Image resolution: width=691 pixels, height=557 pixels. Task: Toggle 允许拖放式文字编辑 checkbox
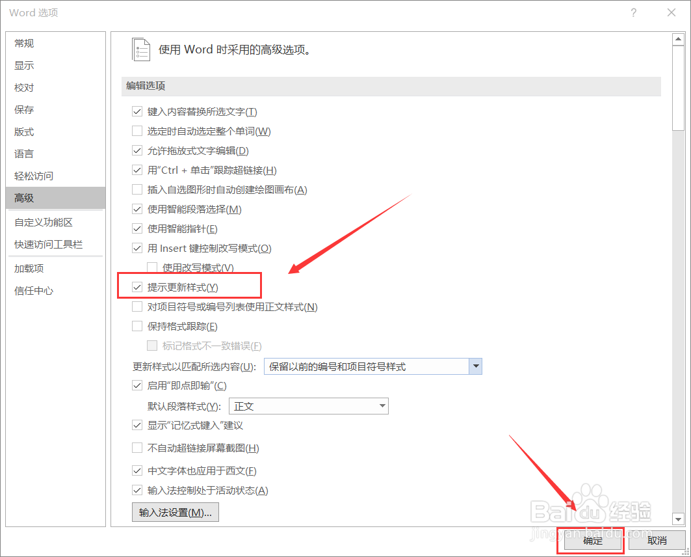point(137,150)
